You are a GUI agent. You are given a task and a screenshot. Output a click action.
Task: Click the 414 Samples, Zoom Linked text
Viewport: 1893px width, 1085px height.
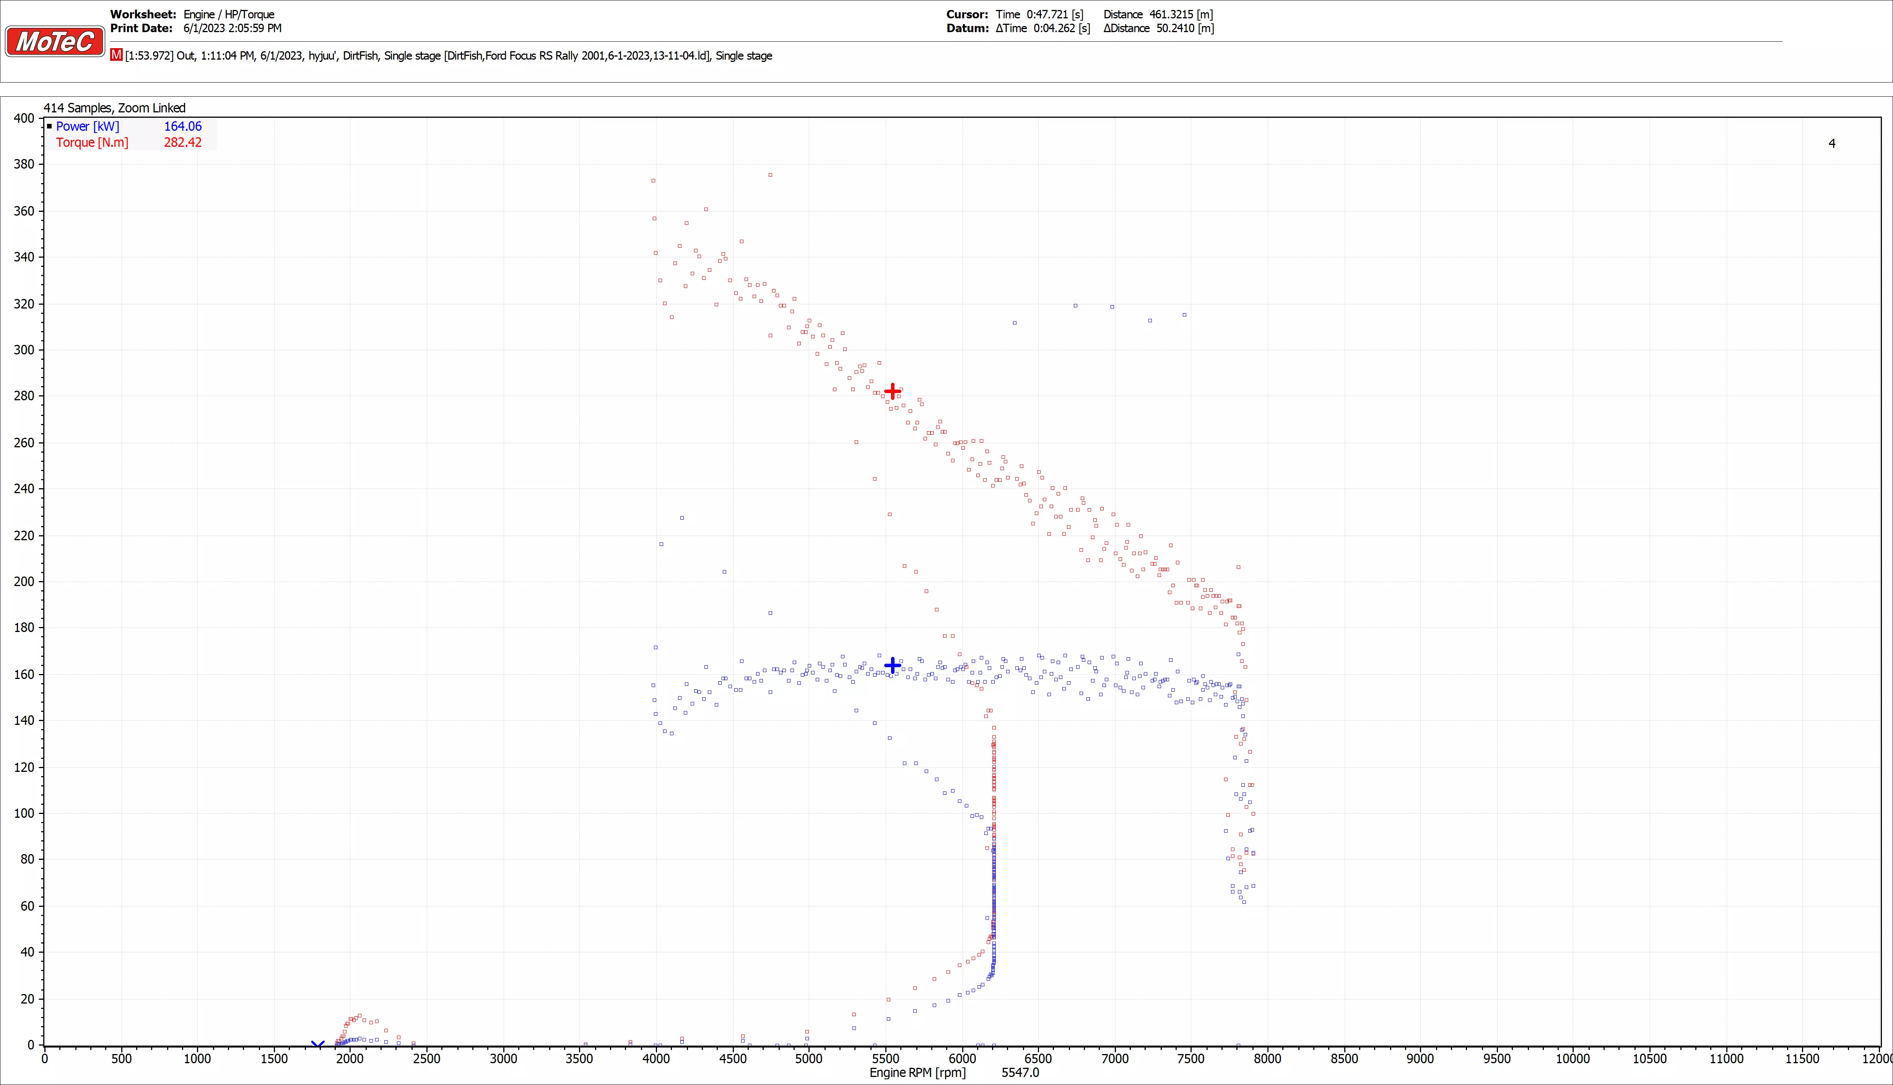(x=115, y=108)
